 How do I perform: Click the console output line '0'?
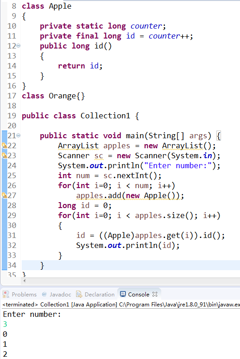point(5,334)
